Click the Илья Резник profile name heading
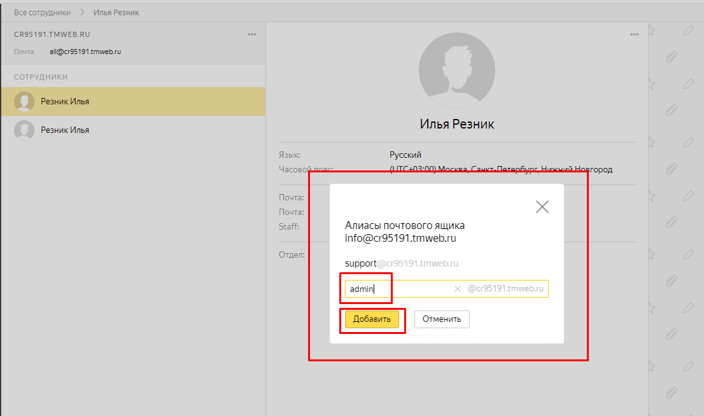 456,124
